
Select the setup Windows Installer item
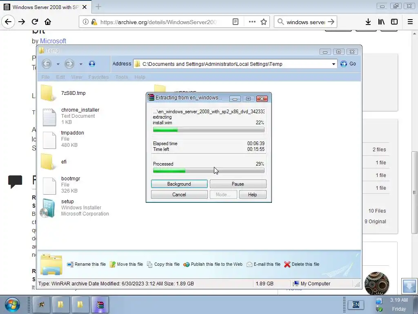click(74, 208)
